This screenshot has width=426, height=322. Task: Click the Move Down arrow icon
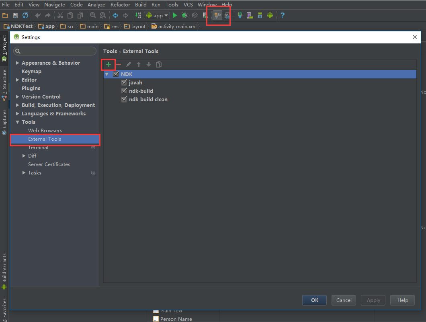click(x=149, y=64)
